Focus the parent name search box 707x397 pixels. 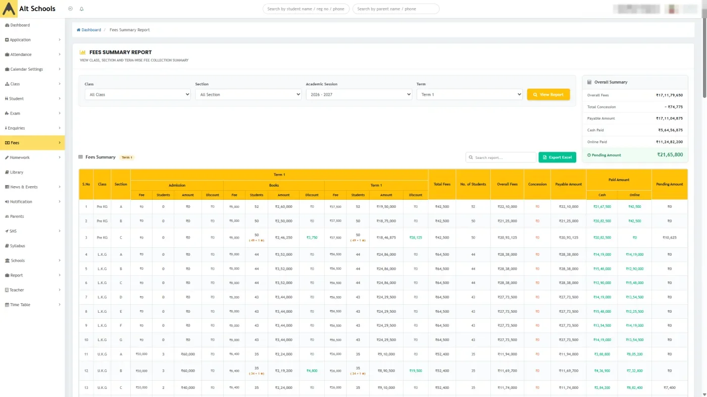click(396, 9)
